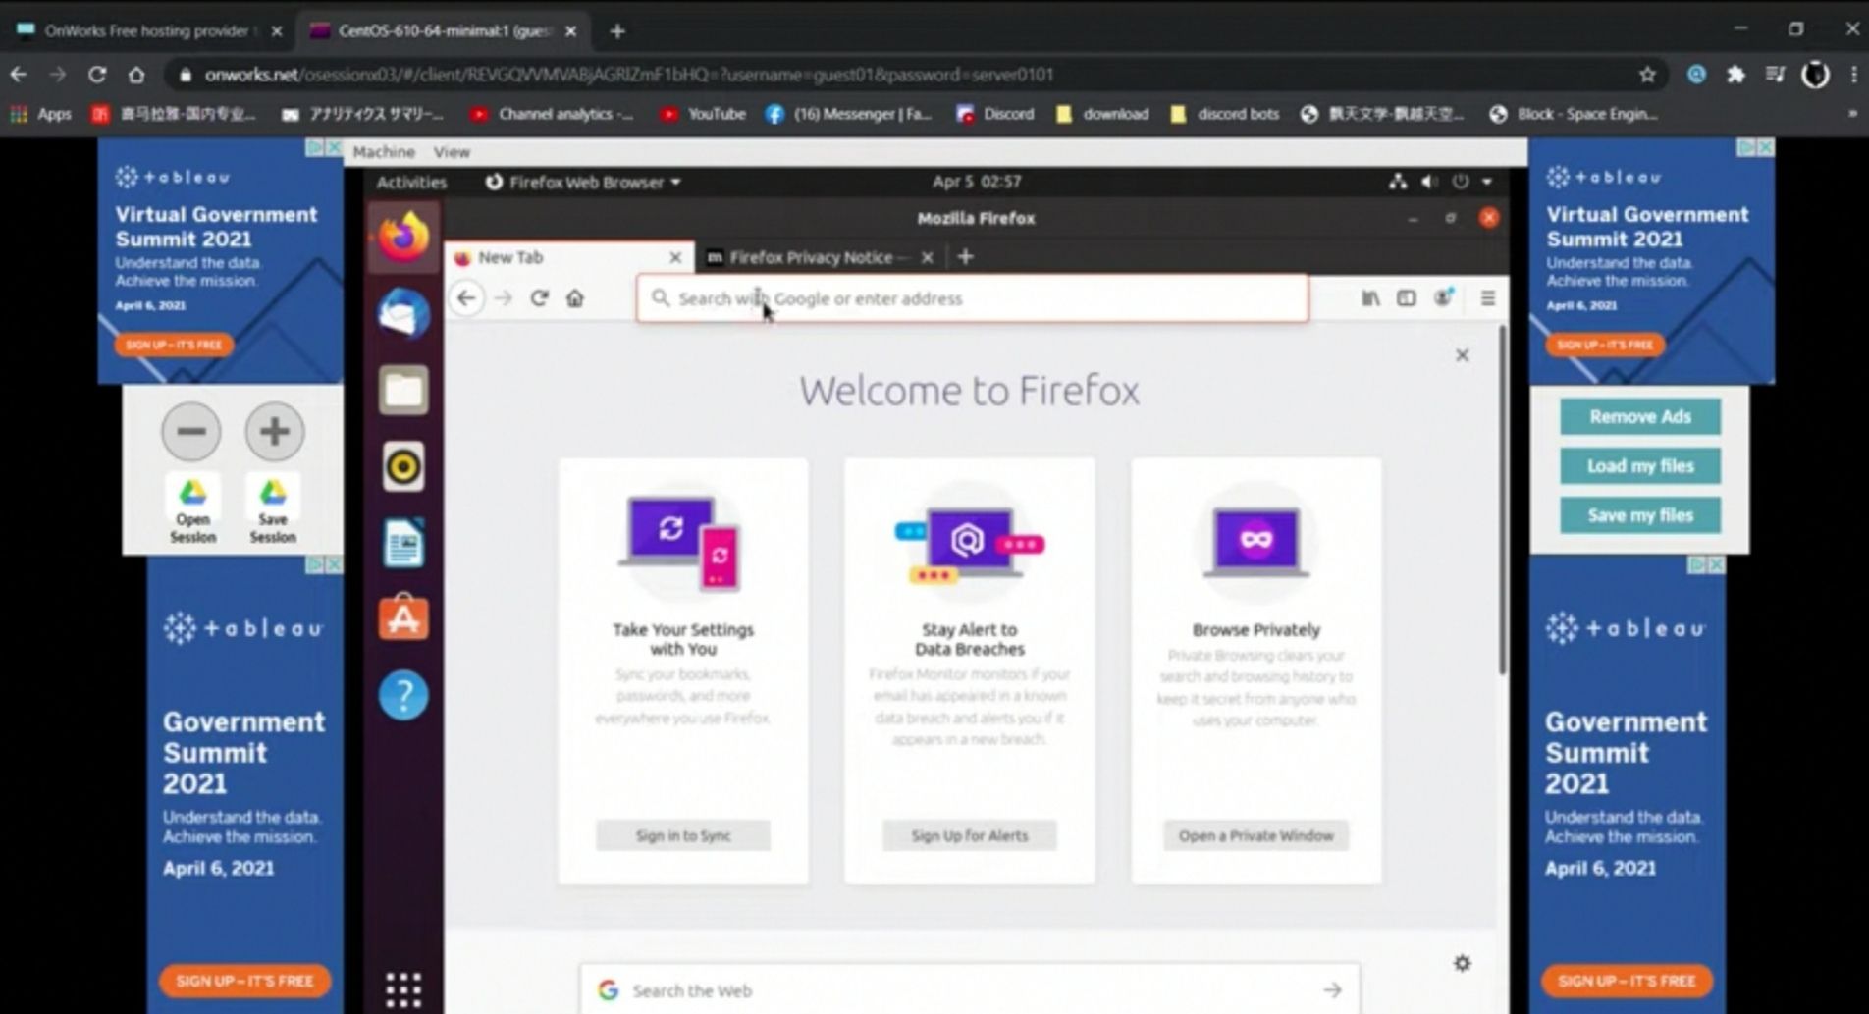
Task: Click the Remove Ads button
Action: [1640, 416]
